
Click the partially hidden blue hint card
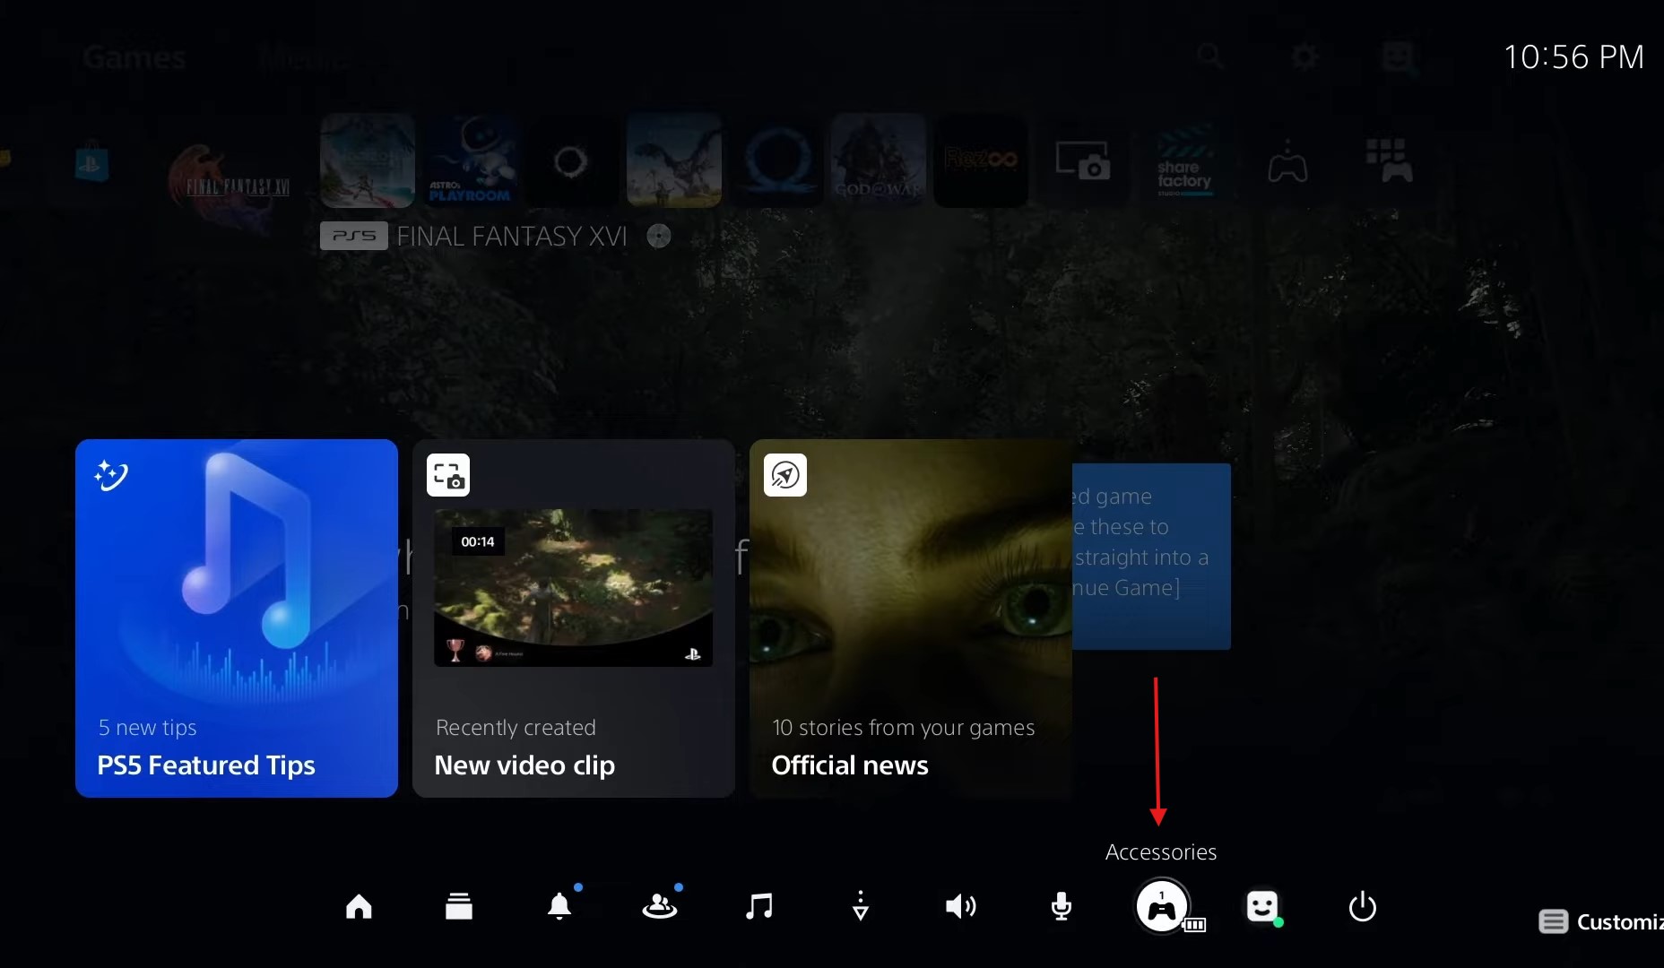(x=1151, y=557)
